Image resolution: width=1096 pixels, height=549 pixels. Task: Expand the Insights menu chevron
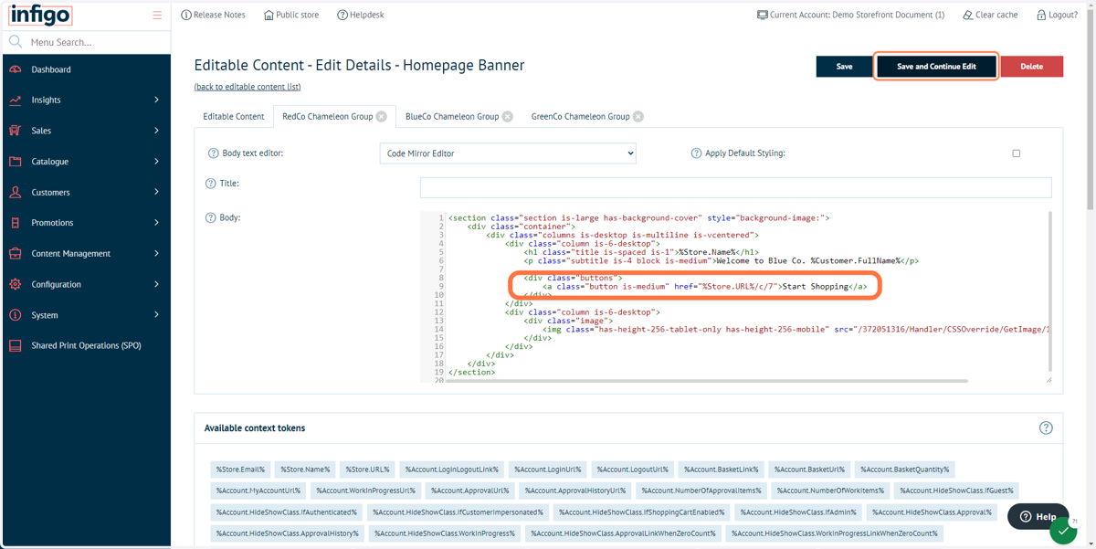pyautogui.click(x=156, y=100)
